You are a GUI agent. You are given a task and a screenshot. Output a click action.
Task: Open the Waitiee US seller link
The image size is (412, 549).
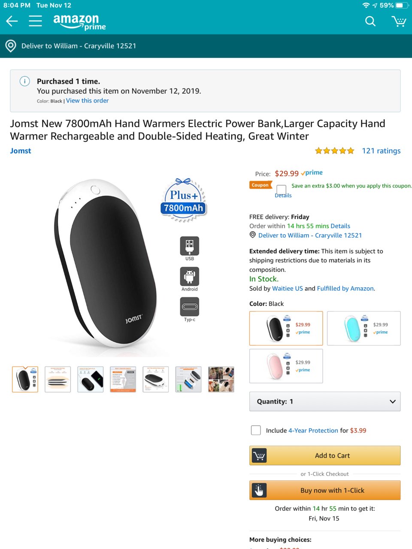288,288
